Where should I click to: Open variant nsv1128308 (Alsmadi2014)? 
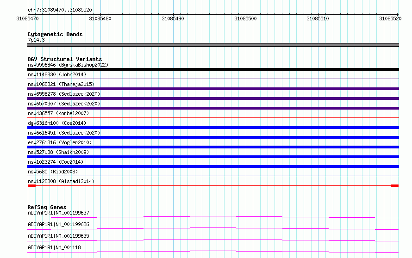click(61, 181)
